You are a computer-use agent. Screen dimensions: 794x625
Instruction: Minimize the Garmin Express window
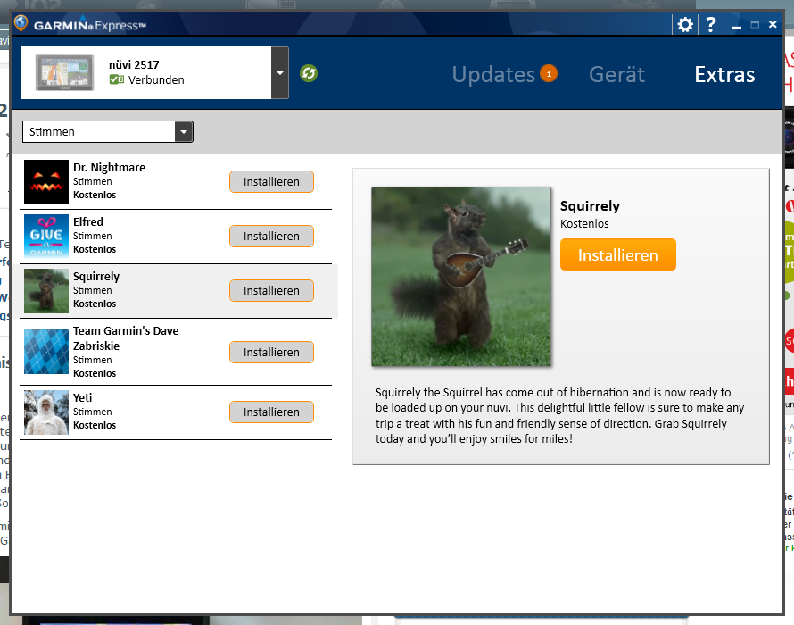pyautogui.click(x=737, y=25)
